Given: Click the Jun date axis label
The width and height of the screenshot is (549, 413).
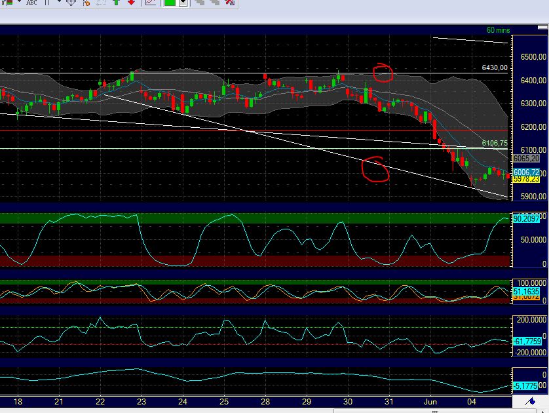Looking at the screenshot, I should pos(430,402).
